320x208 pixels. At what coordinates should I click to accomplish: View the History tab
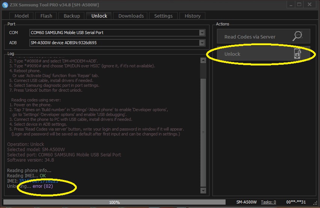point(193,16)
